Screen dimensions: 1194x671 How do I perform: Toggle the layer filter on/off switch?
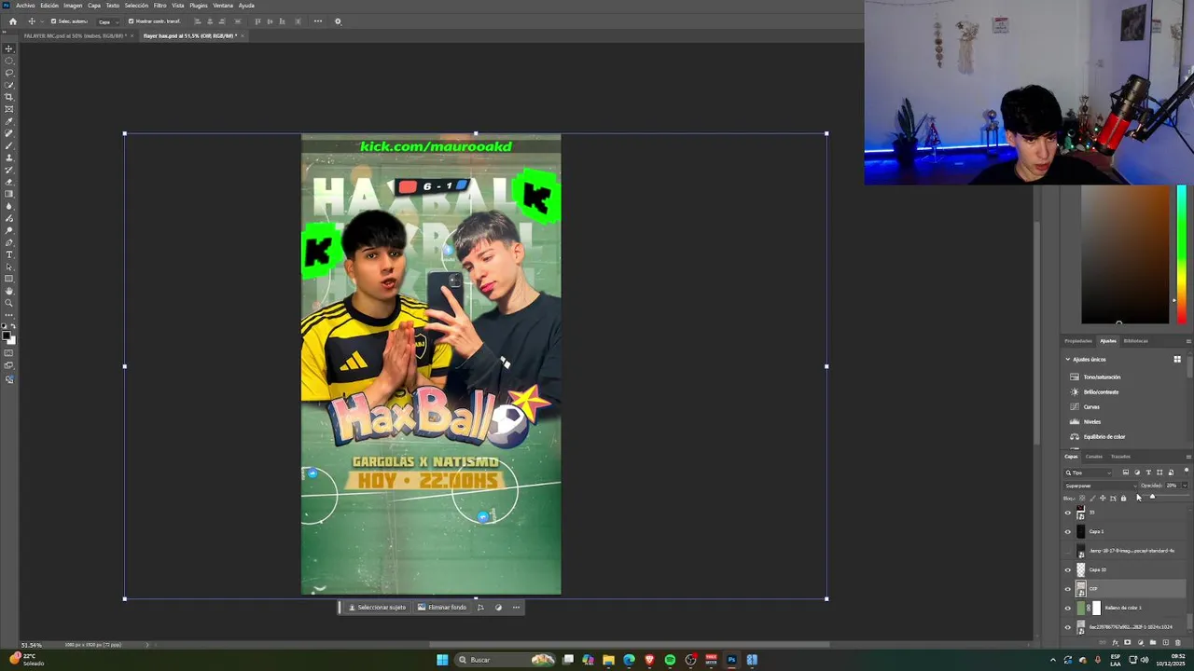click(x=1187, y=470)
